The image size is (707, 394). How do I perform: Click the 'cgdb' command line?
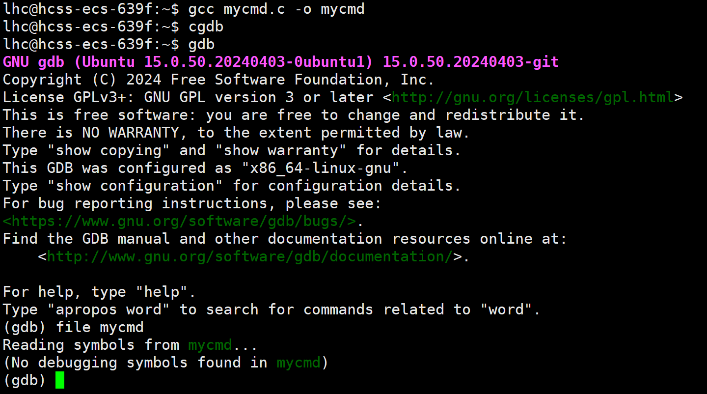113,27
